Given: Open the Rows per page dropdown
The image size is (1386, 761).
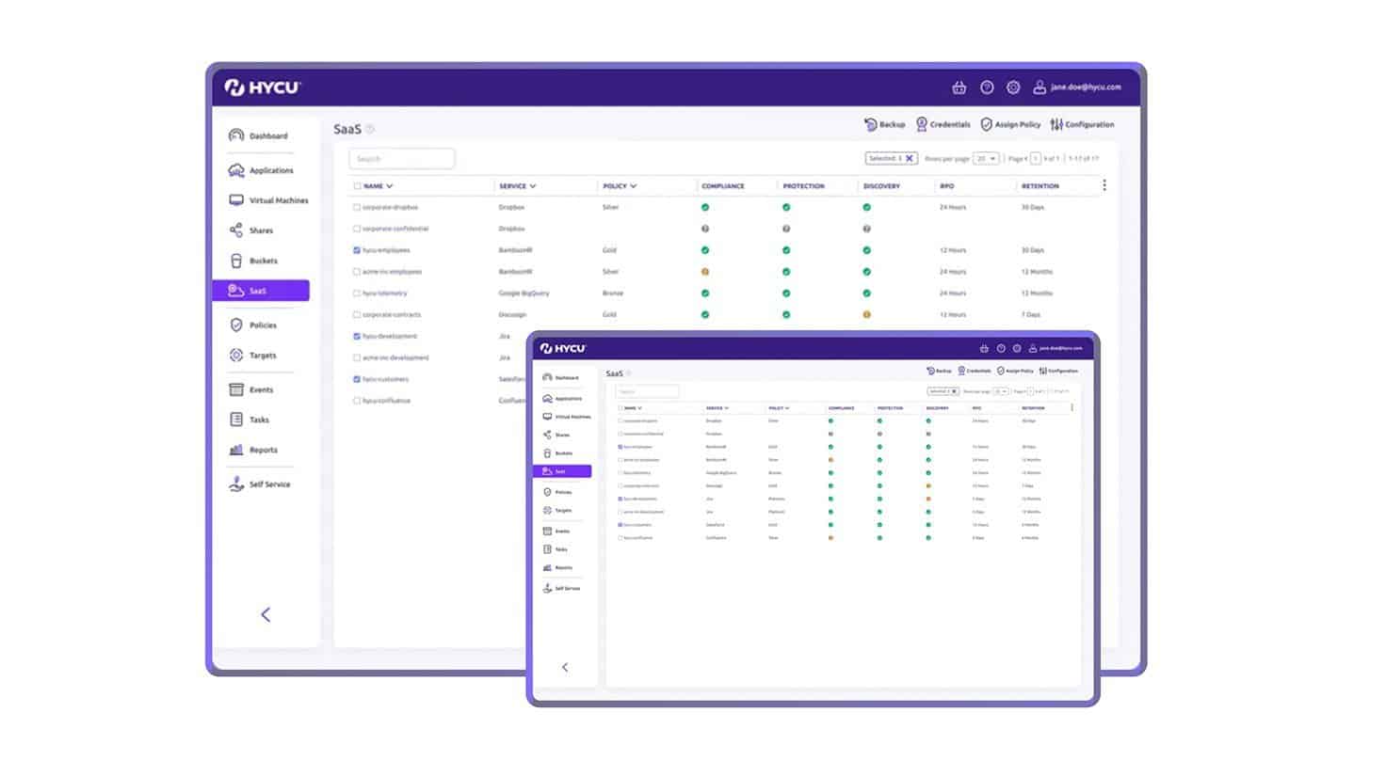Looking at the screenshot, I should (x=983, y=158).
